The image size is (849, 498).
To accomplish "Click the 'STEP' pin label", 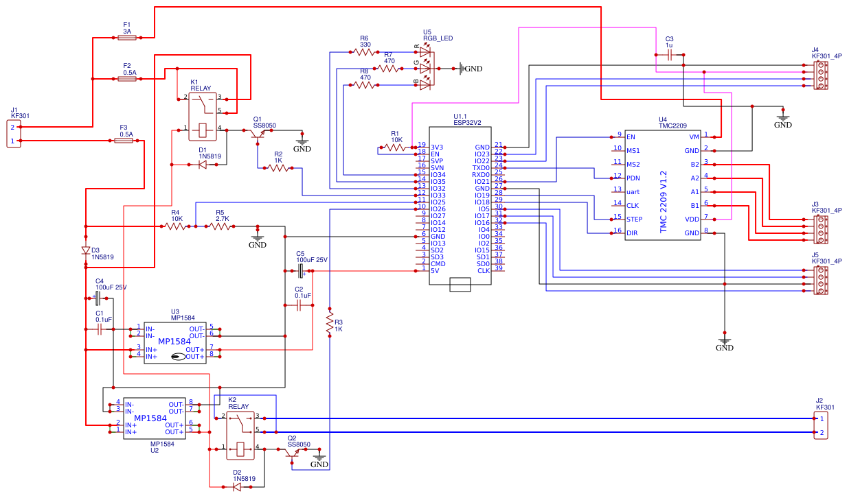I will click(x=635, y=220).
